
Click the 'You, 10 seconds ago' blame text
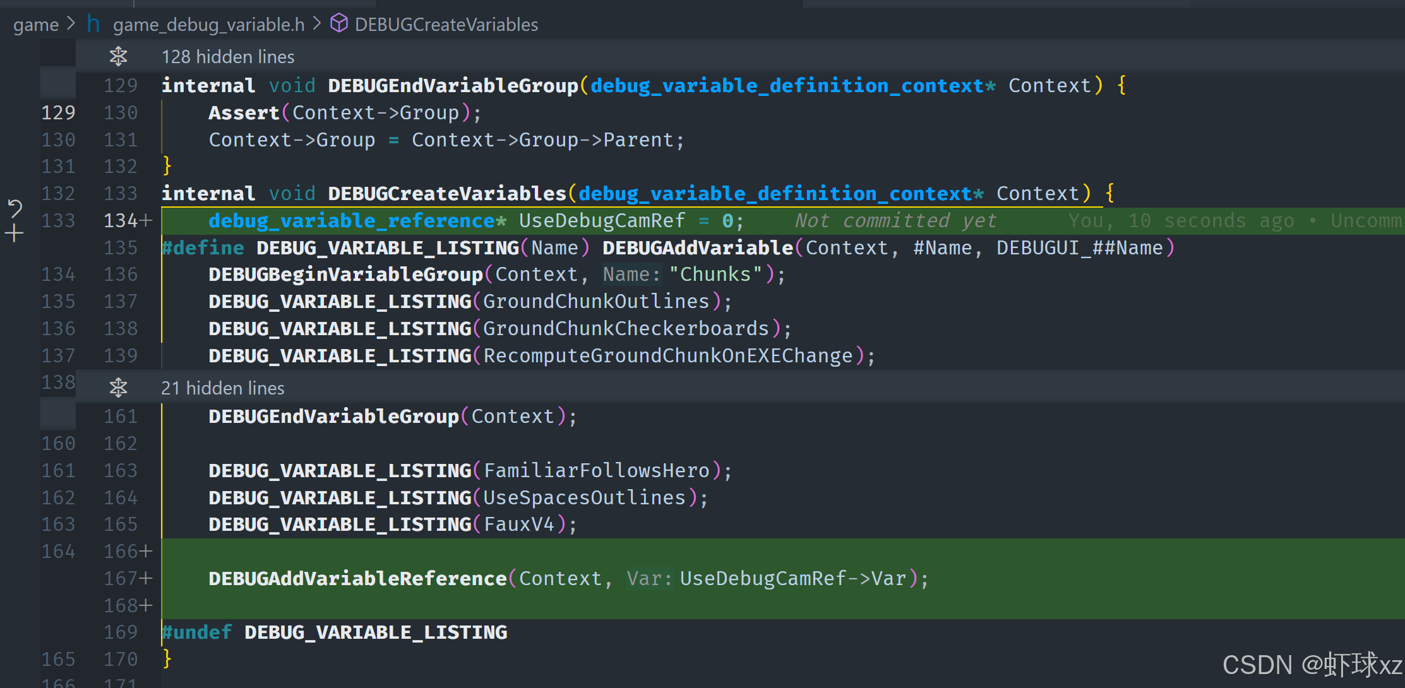pyautogui.click(x=1180, y=220)
